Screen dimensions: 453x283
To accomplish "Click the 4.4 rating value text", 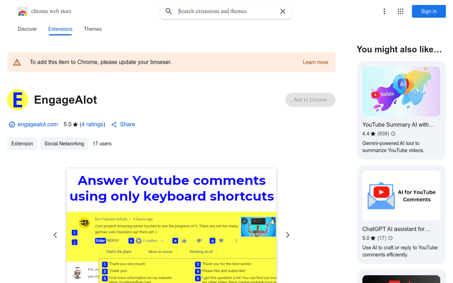I will (366, 134).
